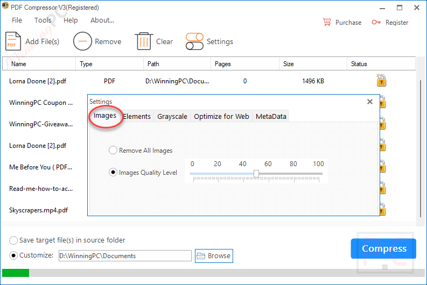Sort by the Status column header
This screenshot has height=285, width=427.
point(381,64)
